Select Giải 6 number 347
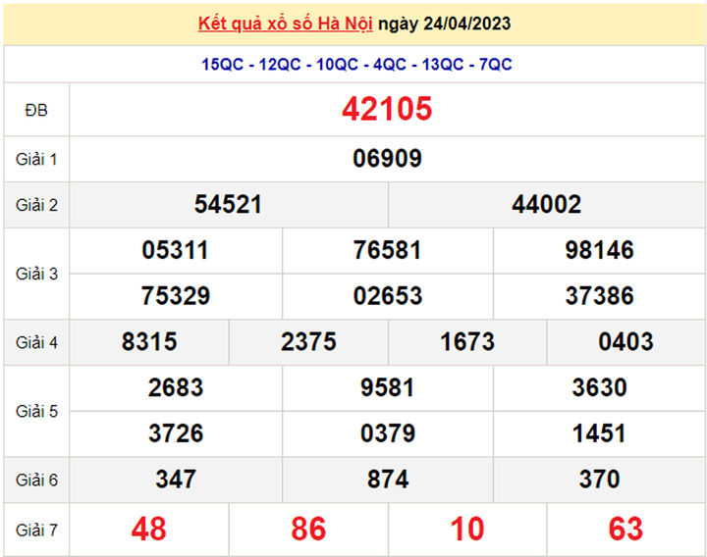This screenshot has width=707, height=557. coord(176,480)
